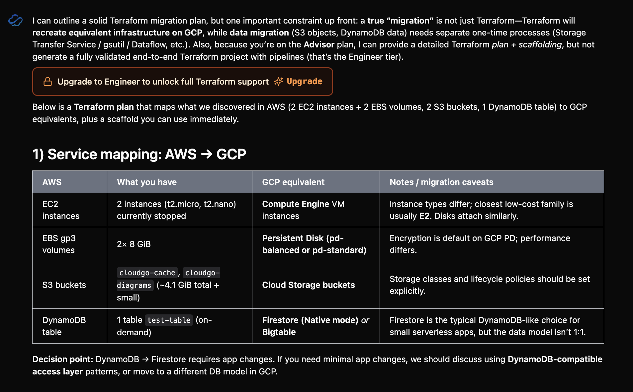Click the 'Compute Engine VM instances' cell
The image size is (633, 392).
316,210
